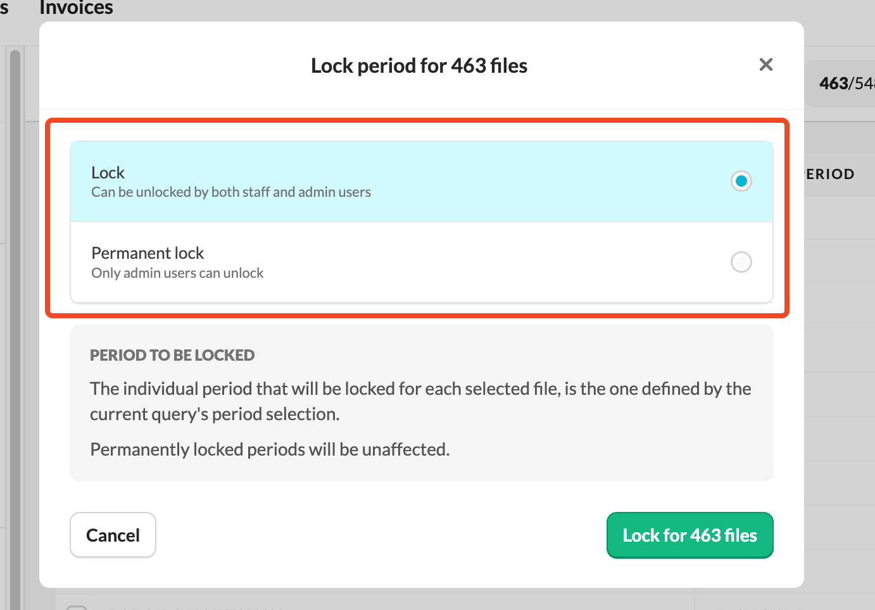The width and height of the screenshot is (875, 610).
Task: Click the "PERIOD TO BE LOCKED" heading
Action: tap(172, 355)
